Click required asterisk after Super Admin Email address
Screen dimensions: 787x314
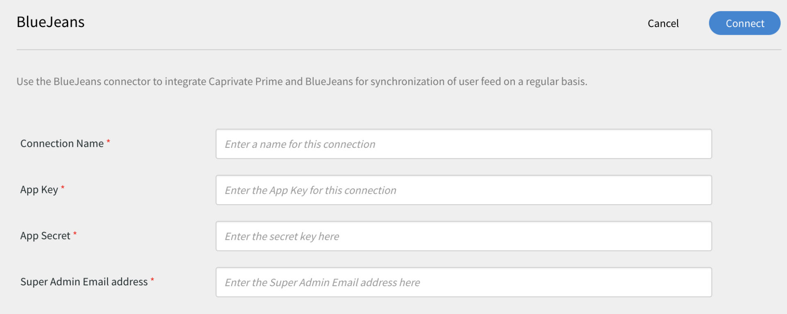[152, 280]
